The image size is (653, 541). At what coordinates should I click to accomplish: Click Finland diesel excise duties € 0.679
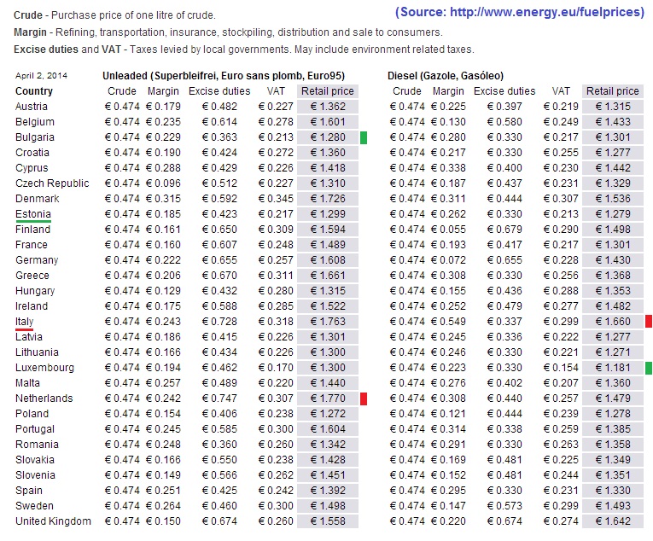(x=504, y=230)
